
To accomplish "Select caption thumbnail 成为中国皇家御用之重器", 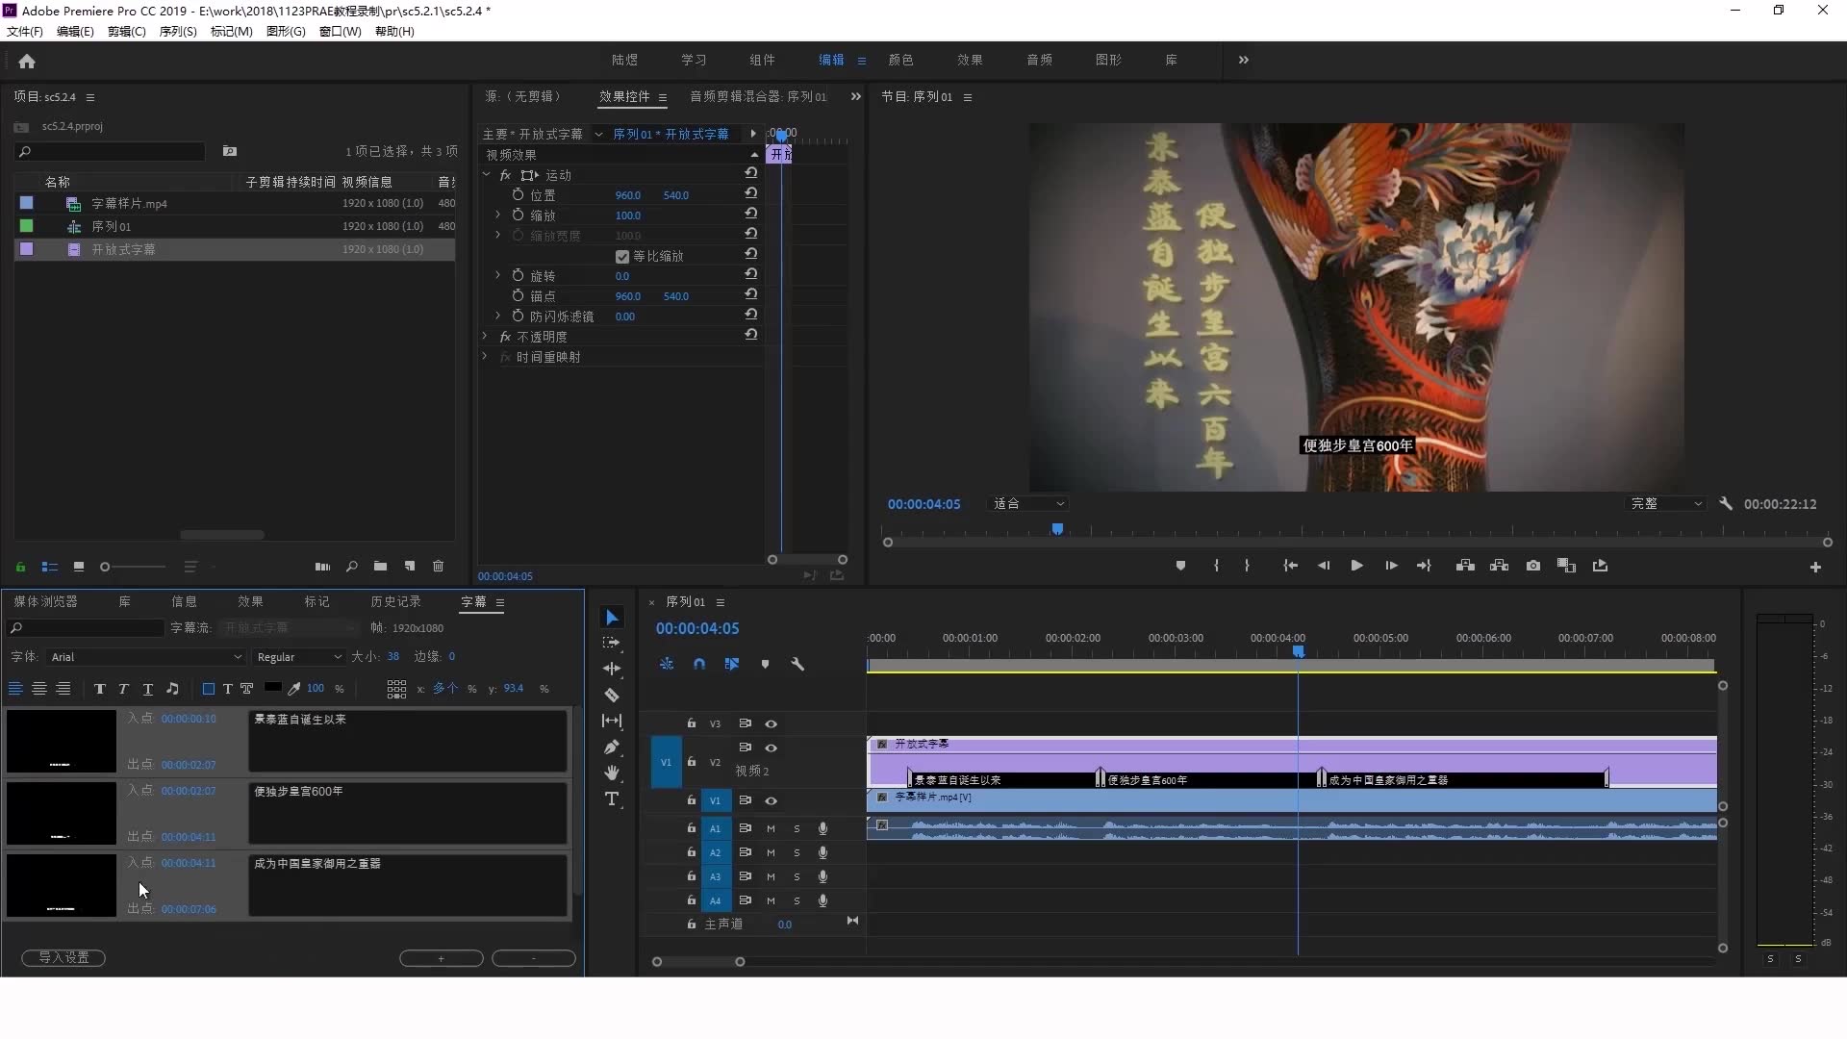I will (x=61, y=885).
